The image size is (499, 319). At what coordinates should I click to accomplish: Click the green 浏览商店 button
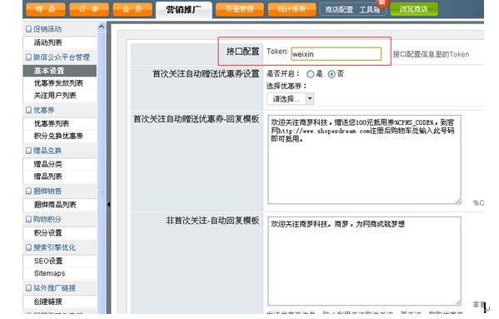click(414, 9)
